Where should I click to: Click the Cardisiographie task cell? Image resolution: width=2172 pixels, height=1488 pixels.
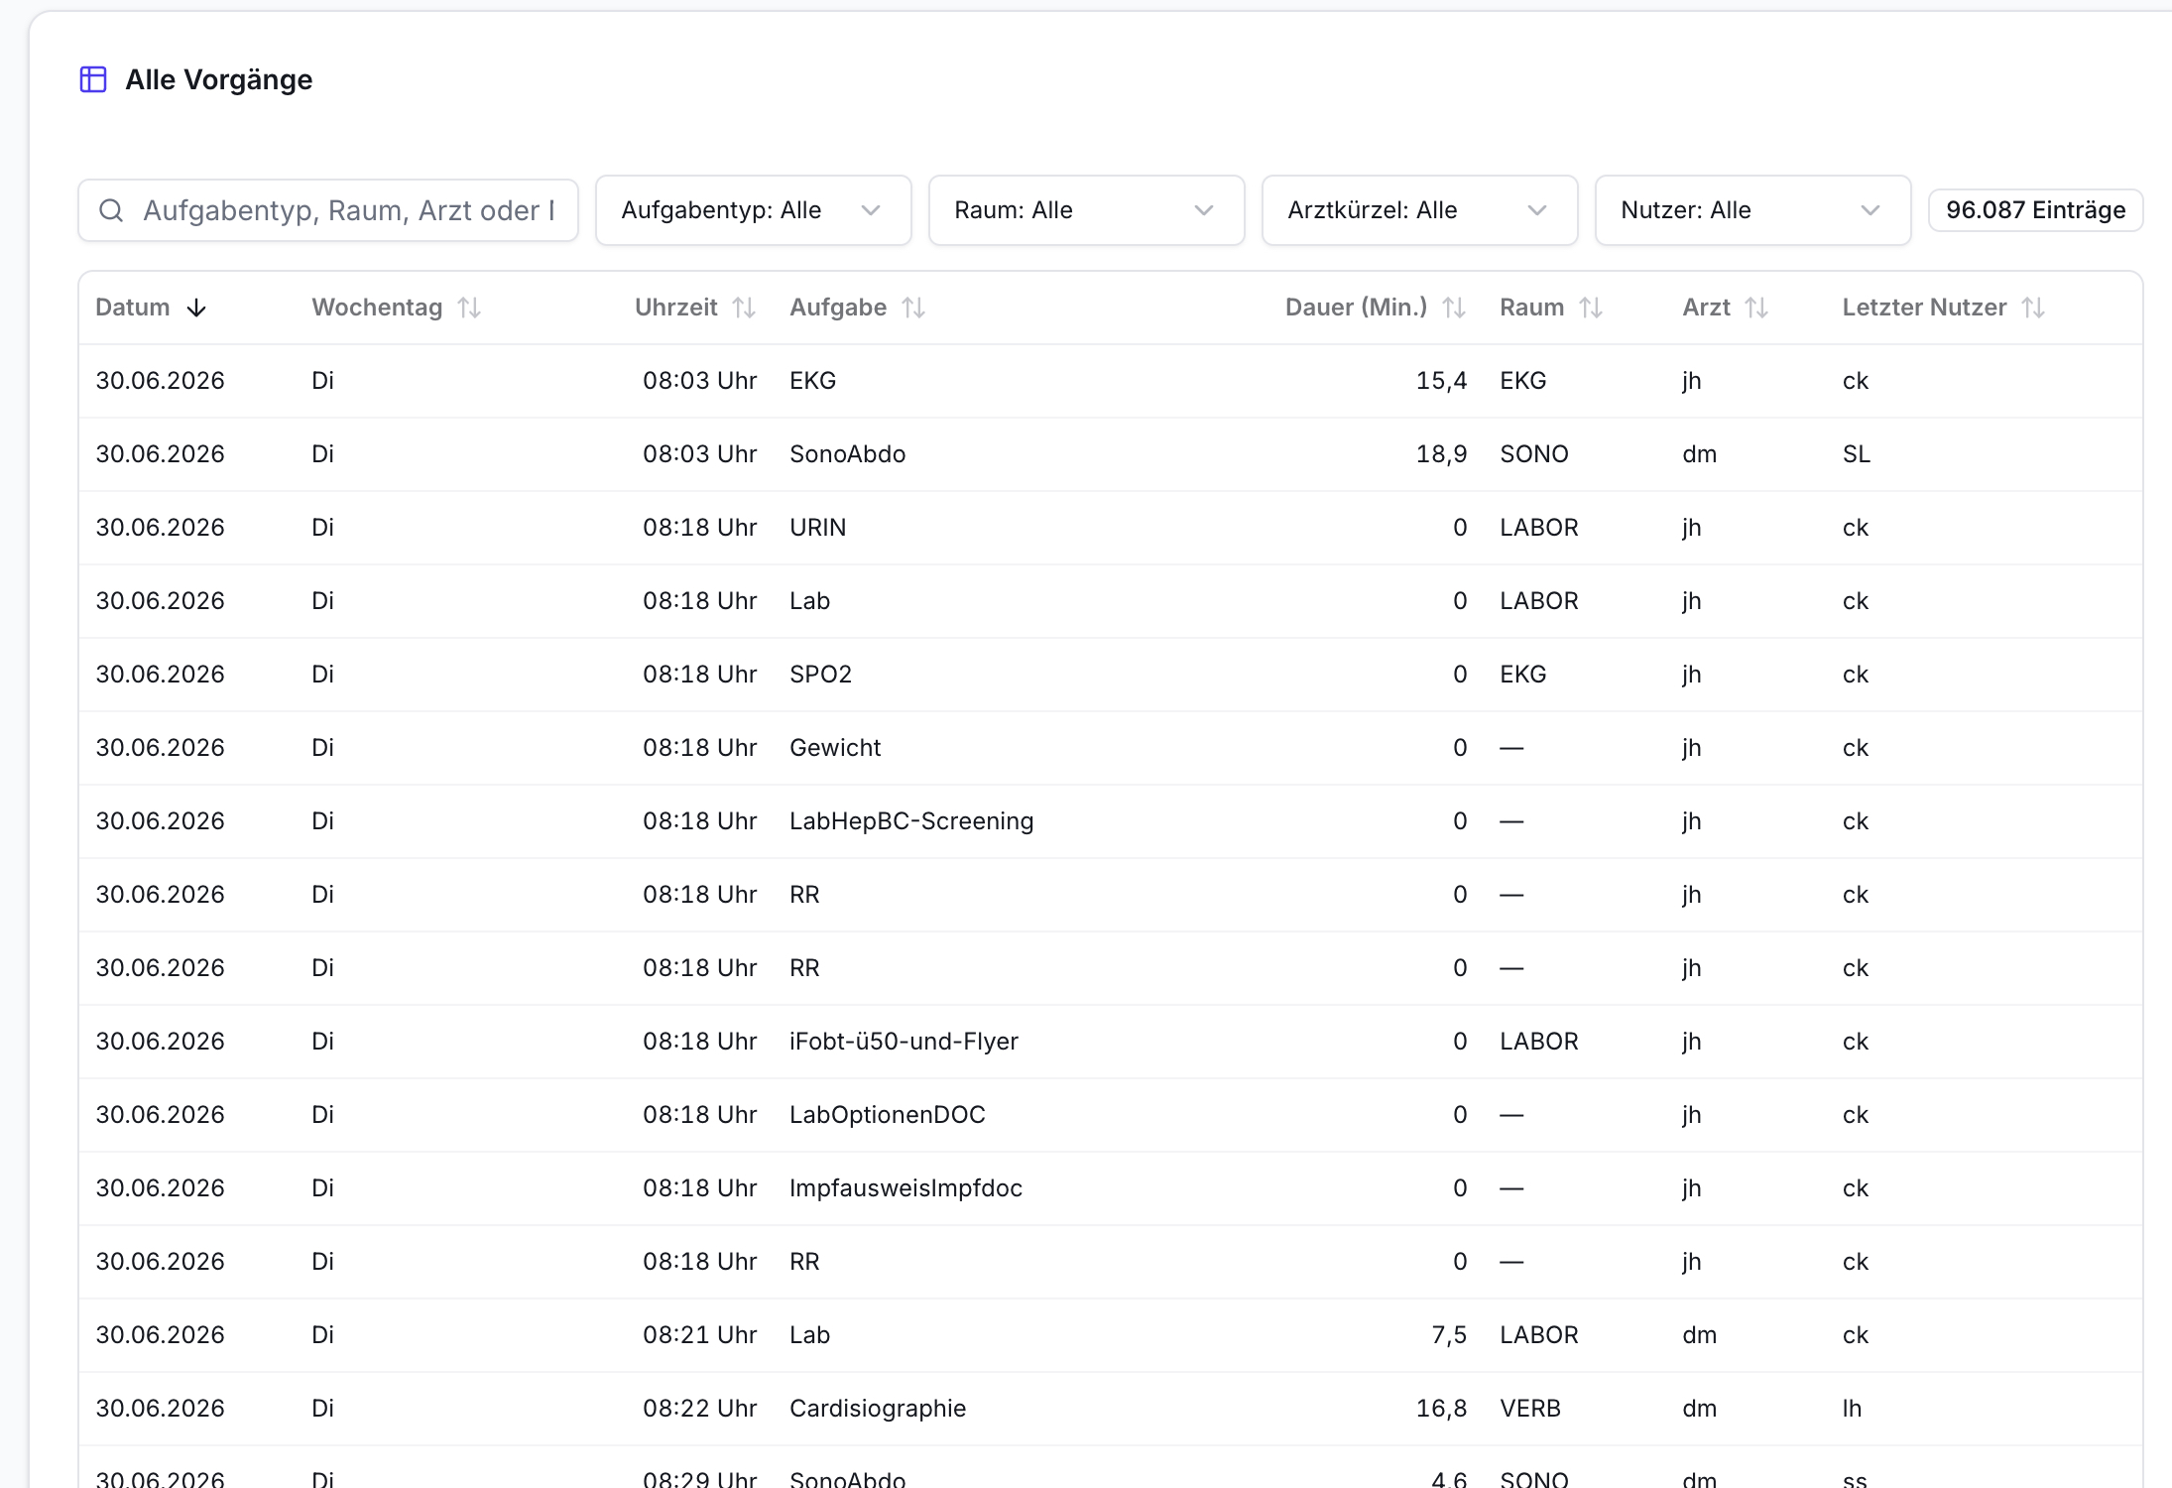click(x=878, y=1409)
